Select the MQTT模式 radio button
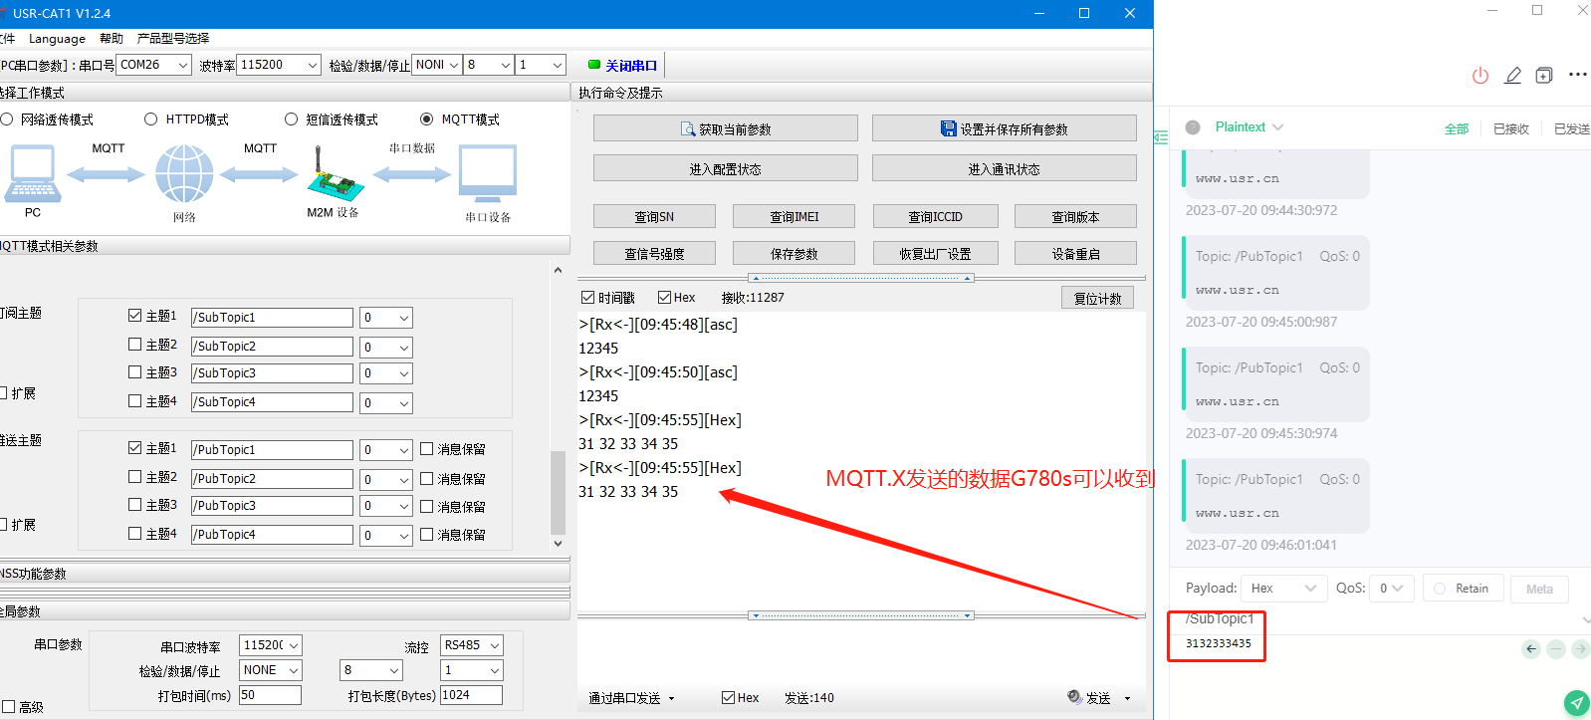 tap(427, 120)
